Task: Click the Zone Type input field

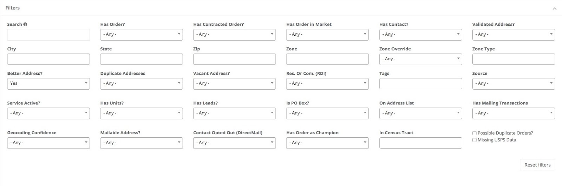Action: click(x=514, y=59)
